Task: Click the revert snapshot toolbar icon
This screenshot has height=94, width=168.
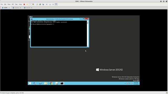Action: coord(40,4)
